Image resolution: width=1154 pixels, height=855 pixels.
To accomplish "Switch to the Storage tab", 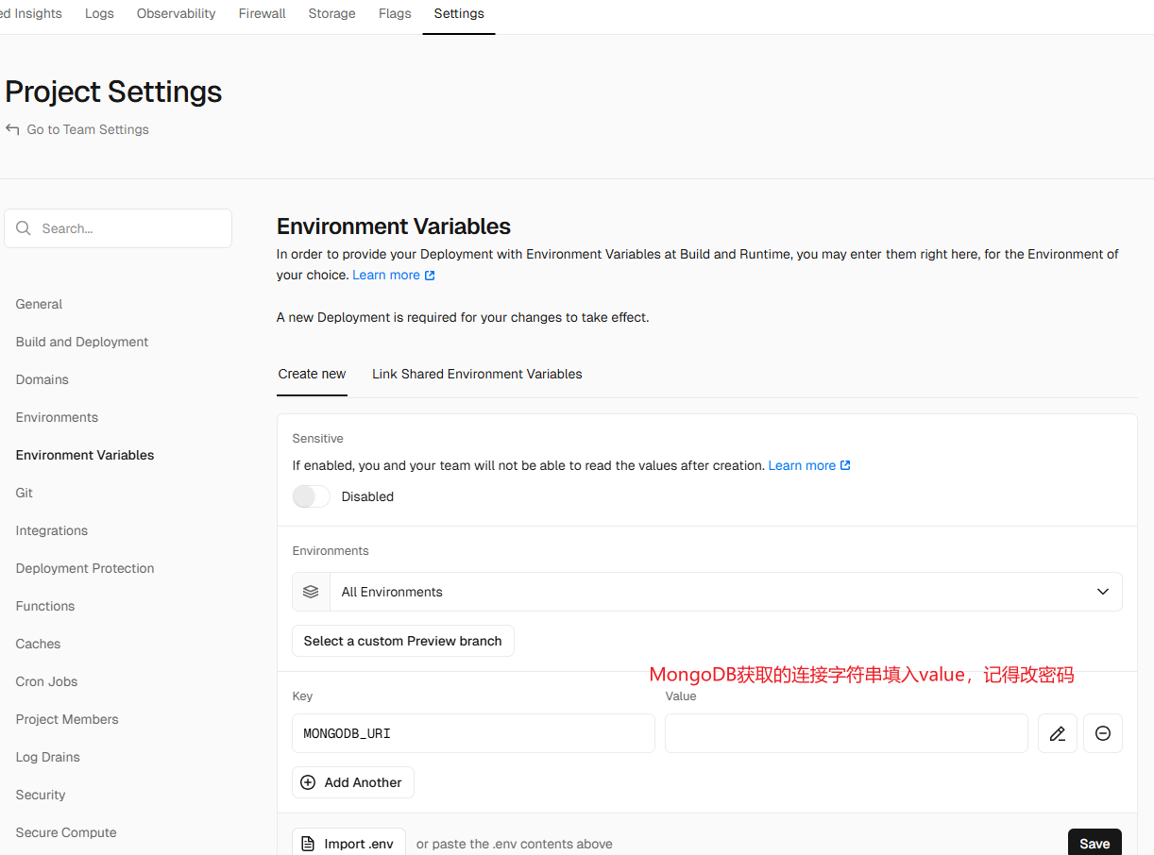I will click(331, 13).
